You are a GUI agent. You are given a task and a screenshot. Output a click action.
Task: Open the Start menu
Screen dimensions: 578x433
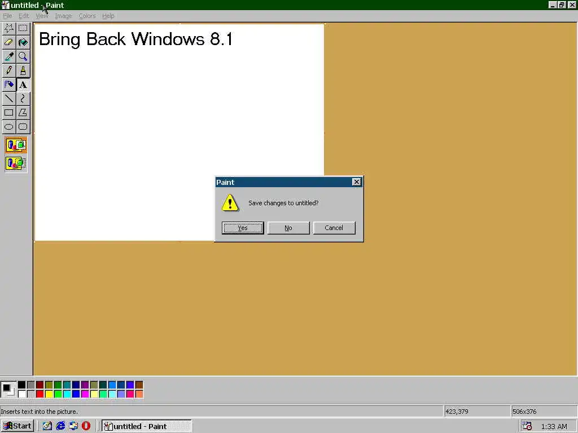click(17, 426)
